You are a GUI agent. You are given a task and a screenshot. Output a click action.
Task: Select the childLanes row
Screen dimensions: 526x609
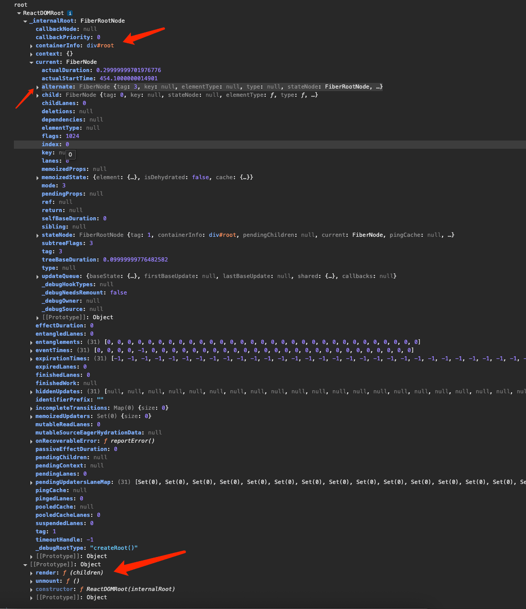(64, 103)
